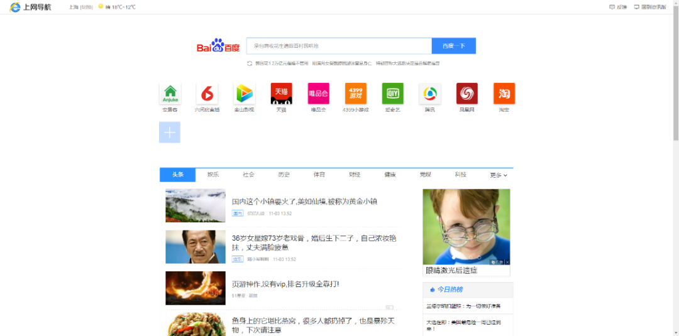This screenshot has width=679, height=336.
Task: Click the Baidu logo
Action: tap(218, 46)
